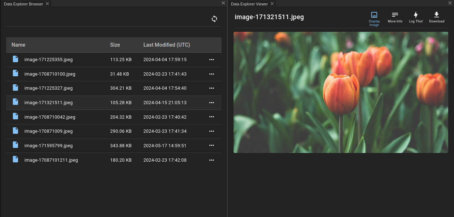Select file image-171225355.jpeg
This screenshot has height=217, width=454.
(48, 60)
